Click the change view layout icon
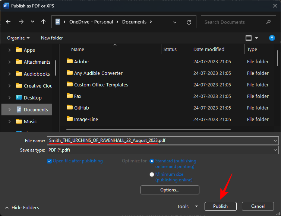281x216 pixels. click(x=249, y=38)
